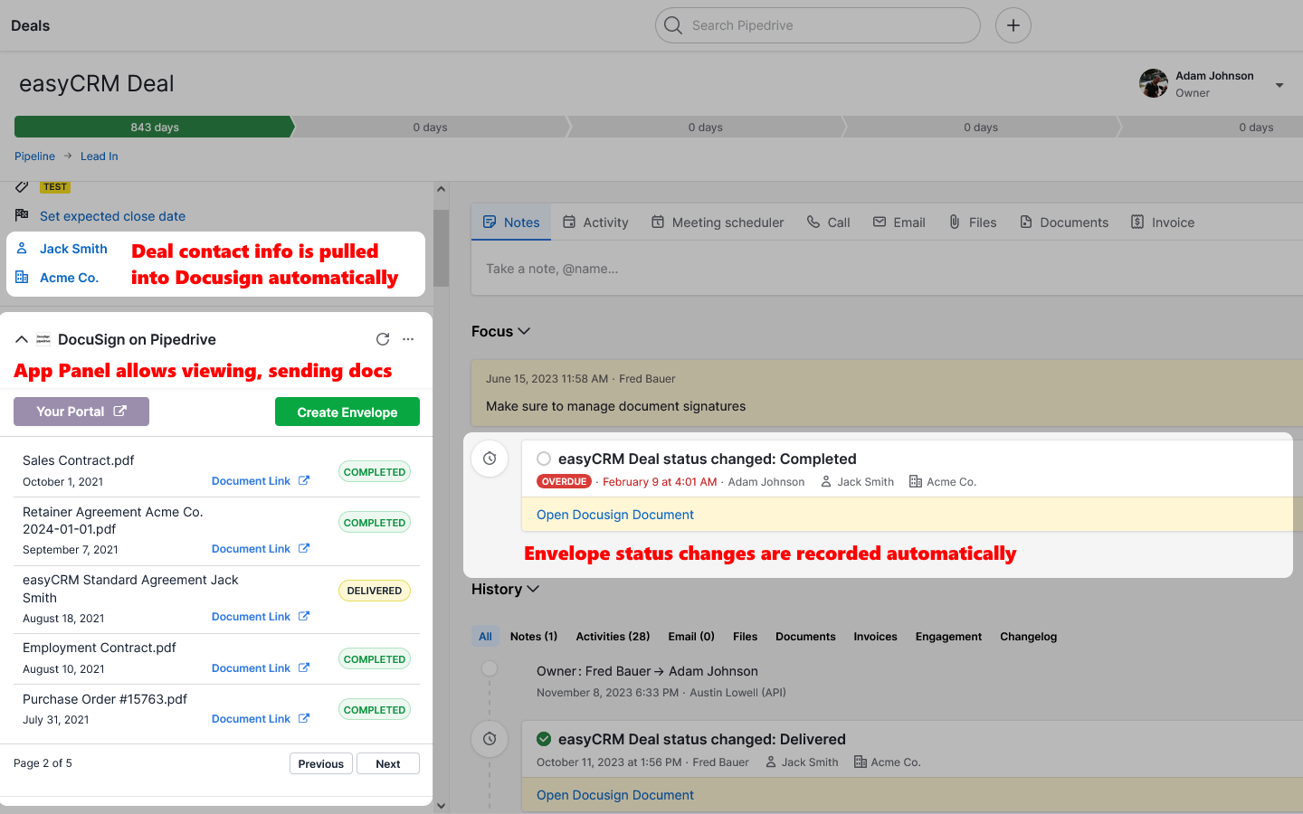Open the Docusign Document link
1303x814 pixels.
pos(614,514)
